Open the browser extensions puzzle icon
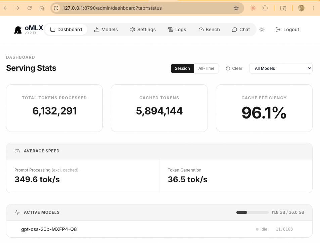The image size is (320, 243). [x=265, y=8]
